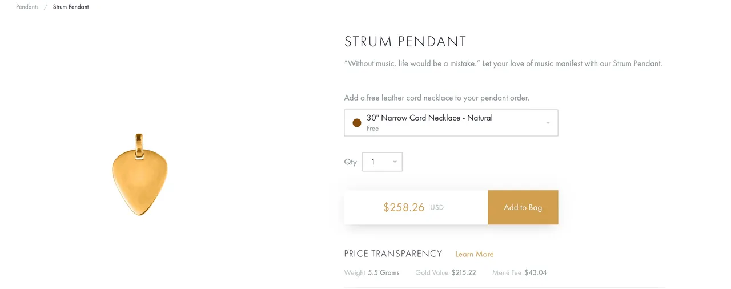Click the free leather cord necklace label
731x289 pixels.
437,98
